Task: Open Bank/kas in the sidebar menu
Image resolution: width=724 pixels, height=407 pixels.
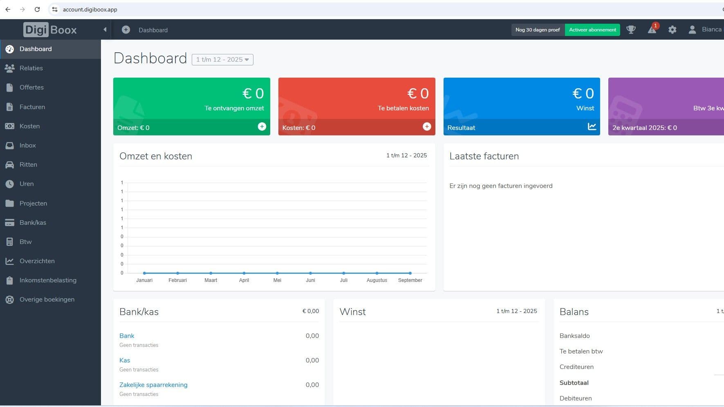Action: 33,223
